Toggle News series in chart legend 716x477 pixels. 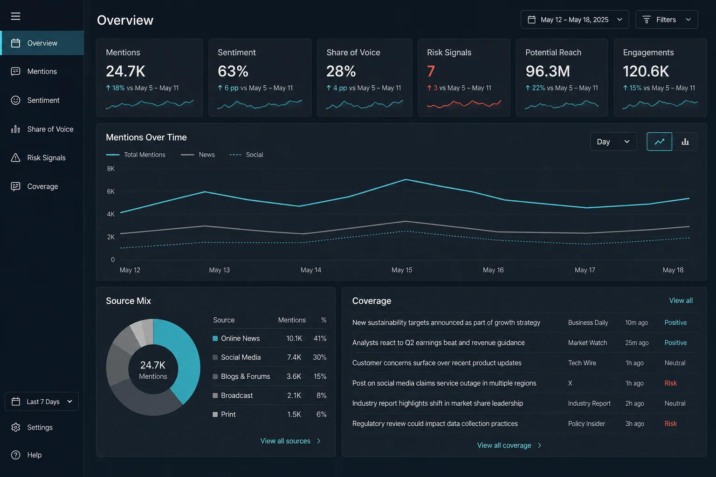(x=198, y=155)
